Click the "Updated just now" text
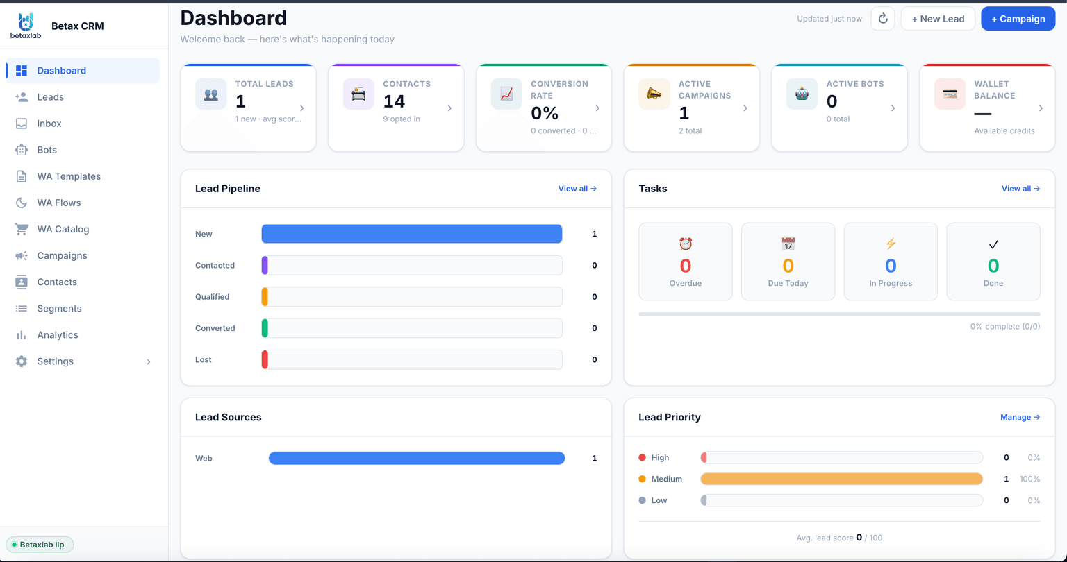1067x562 pixels. [829, 19]
